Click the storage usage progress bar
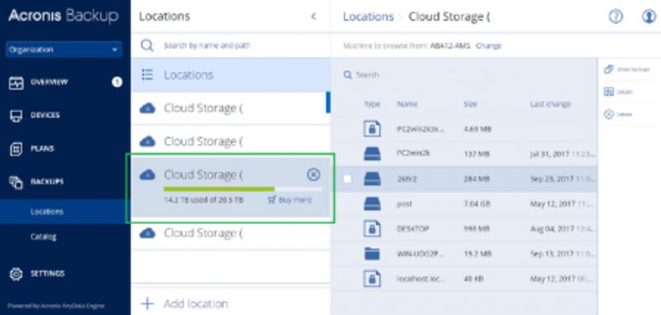The image size is (661, 315). (242, 189)
